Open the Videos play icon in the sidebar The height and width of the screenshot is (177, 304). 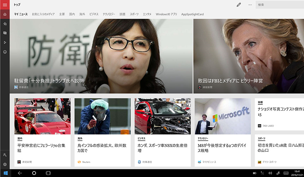5,43
